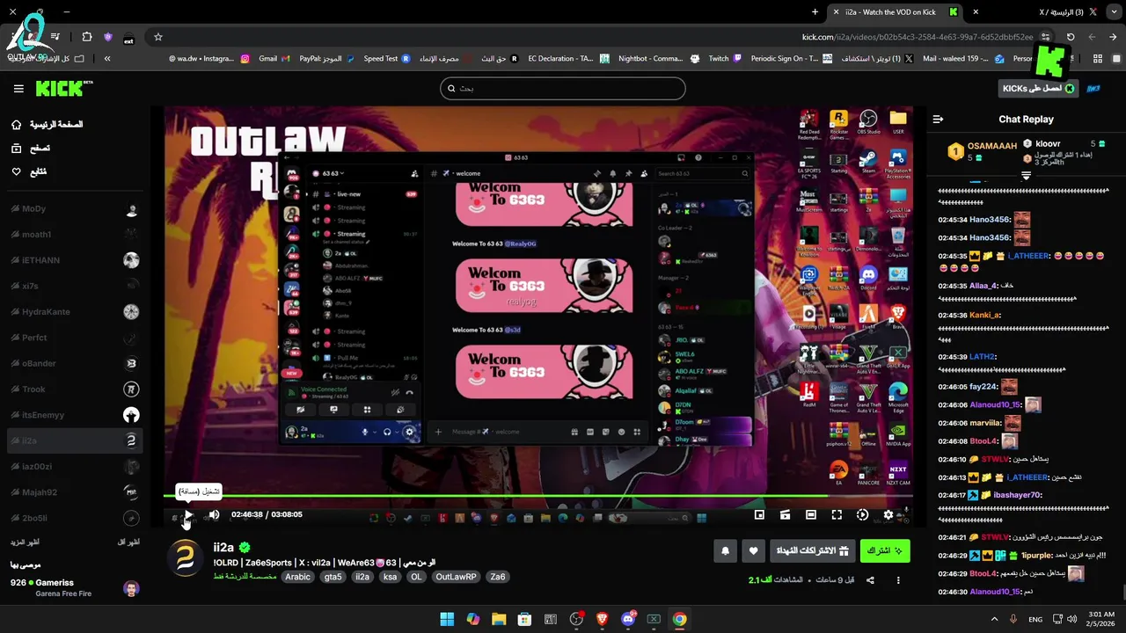Screen dimensions: 1126x633
Task: Select the gta5 tag
Action: point(333,577)
